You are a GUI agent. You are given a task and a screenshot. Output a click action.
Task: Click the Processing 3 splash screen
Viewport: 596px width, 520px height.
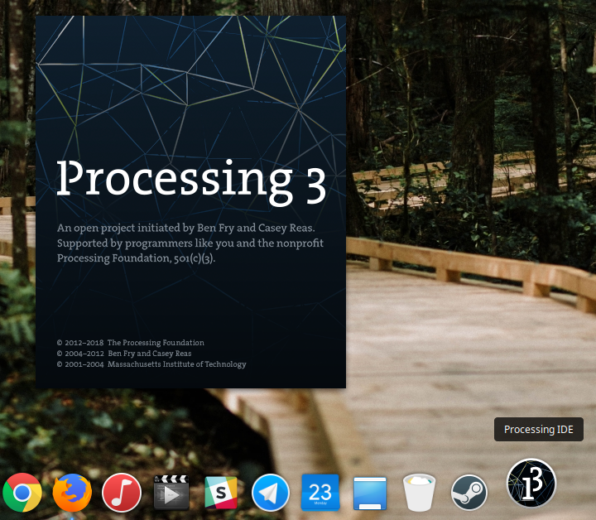191,202
